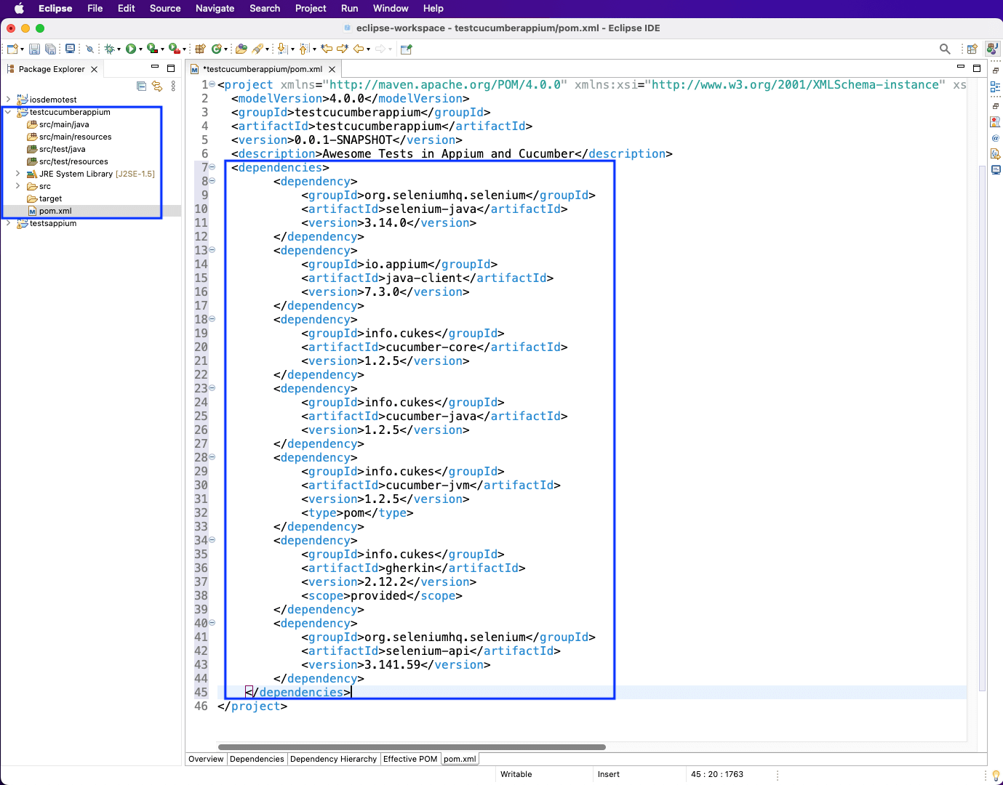Viewport: 1003px width, 785px height.
Task: Click the Run icon in the toolbar
Action: pos(132,49)
